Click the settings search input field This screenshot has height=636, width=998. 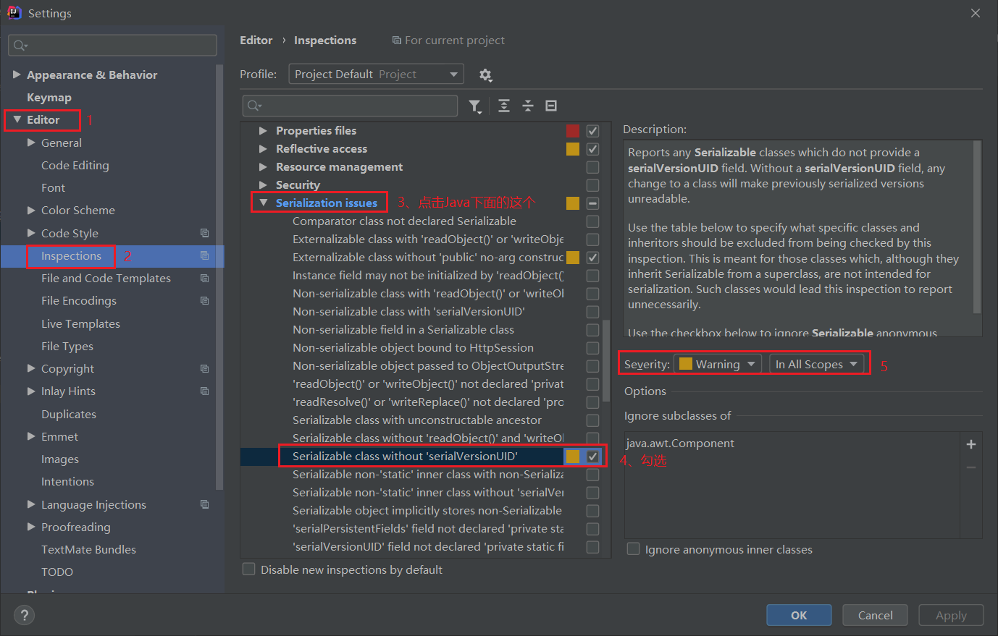pyautogui.click(x=113, y=46)
